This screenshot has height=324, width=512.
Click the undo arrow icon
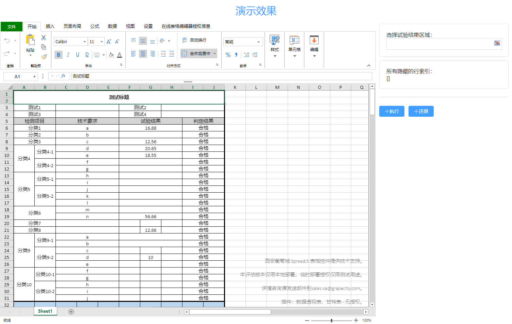click(x=7, y=40)
